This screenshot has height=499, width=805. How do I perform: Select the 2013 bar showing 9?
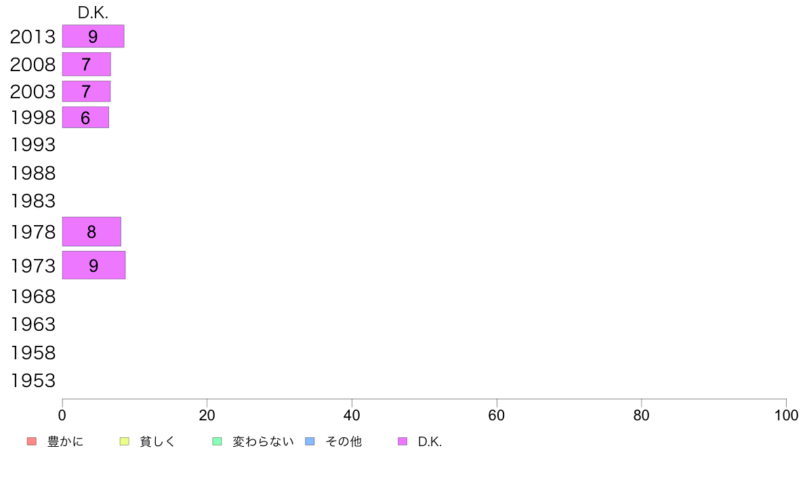(93, 36)
